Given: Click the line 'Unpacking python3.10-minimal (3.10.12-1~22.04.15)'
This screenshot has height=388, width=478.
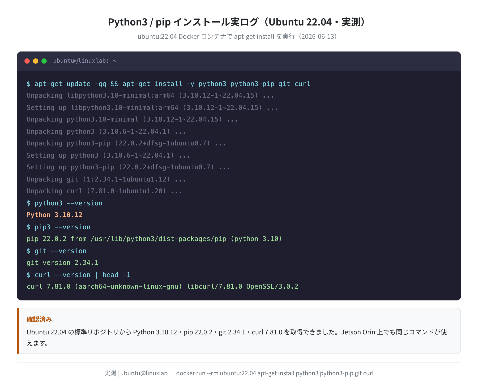Looking at the screenshot, I should 132,119.
